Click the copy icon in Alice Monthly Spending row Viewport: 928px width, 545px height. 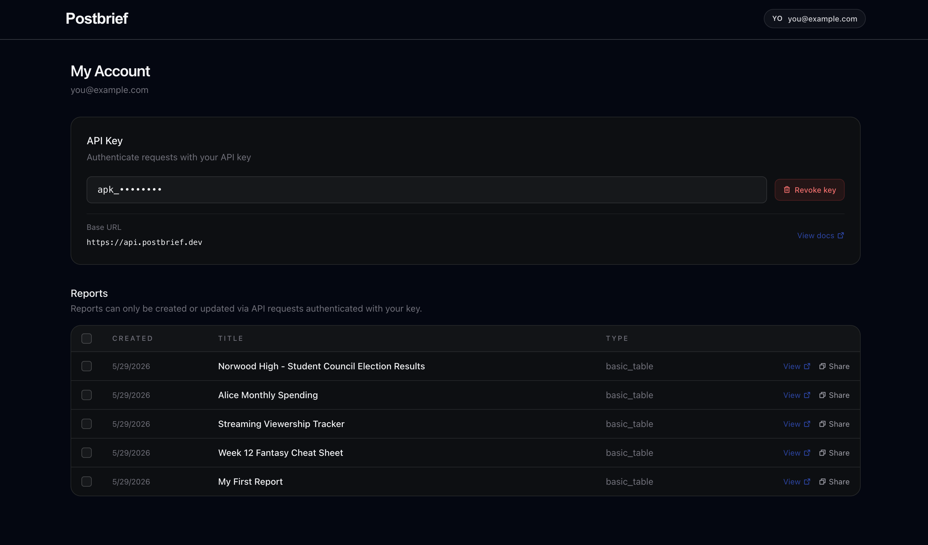point(822,395)
